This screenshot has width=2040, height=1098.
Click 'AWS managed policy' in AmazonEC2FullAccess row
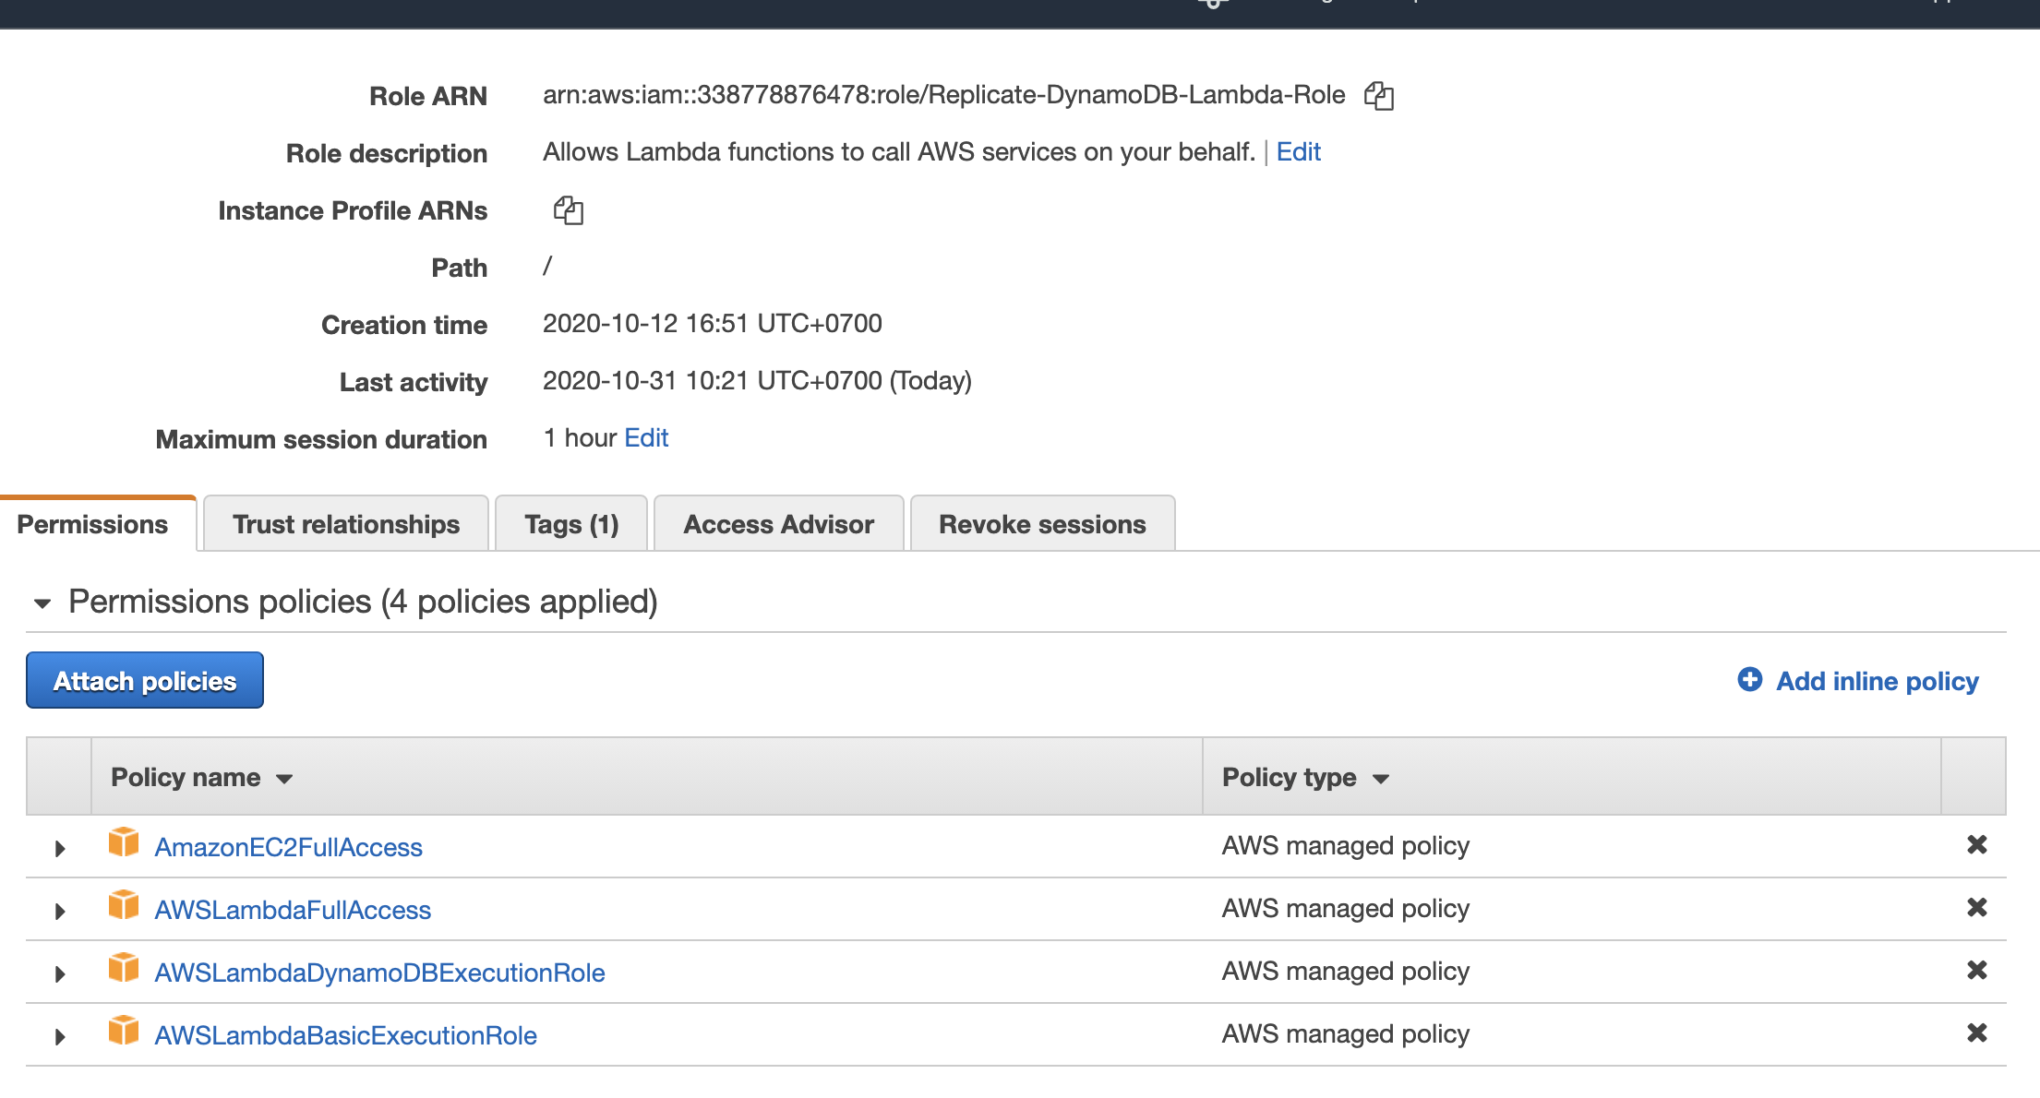(1345, 845)
